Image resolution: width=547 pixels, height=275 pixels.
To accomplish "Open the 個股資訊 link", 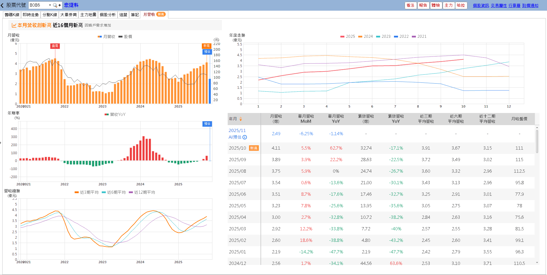I will pyautogui.click(x=481, y=5).
